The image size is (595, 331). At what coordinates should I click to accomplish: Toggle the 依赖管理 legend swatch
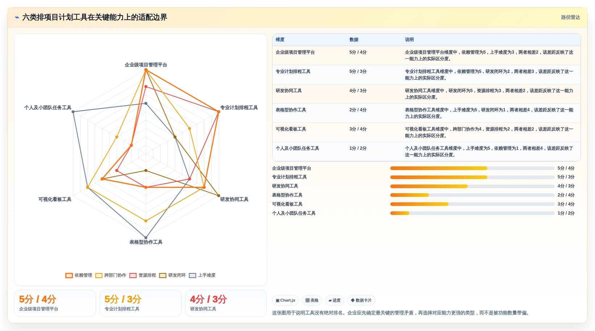click(x=69, y=276)
